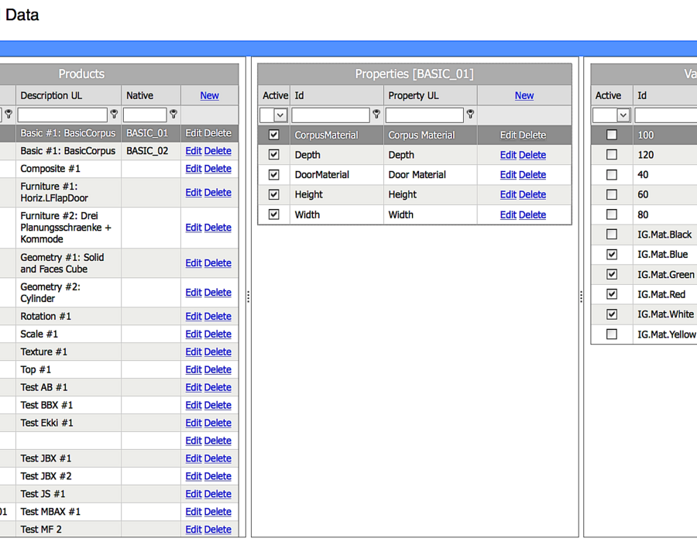Viewport: 697px width, 542px height.
Task: Delete the Test JS #1 product
Action: click(x=218, y=494)
